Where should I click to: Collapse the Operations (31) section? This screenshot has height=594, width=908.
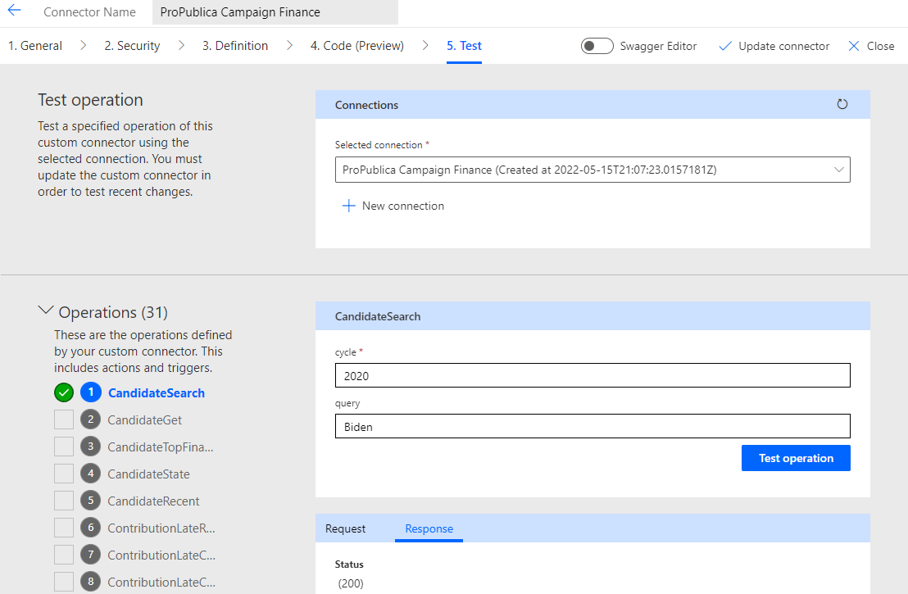click(46, 311)
